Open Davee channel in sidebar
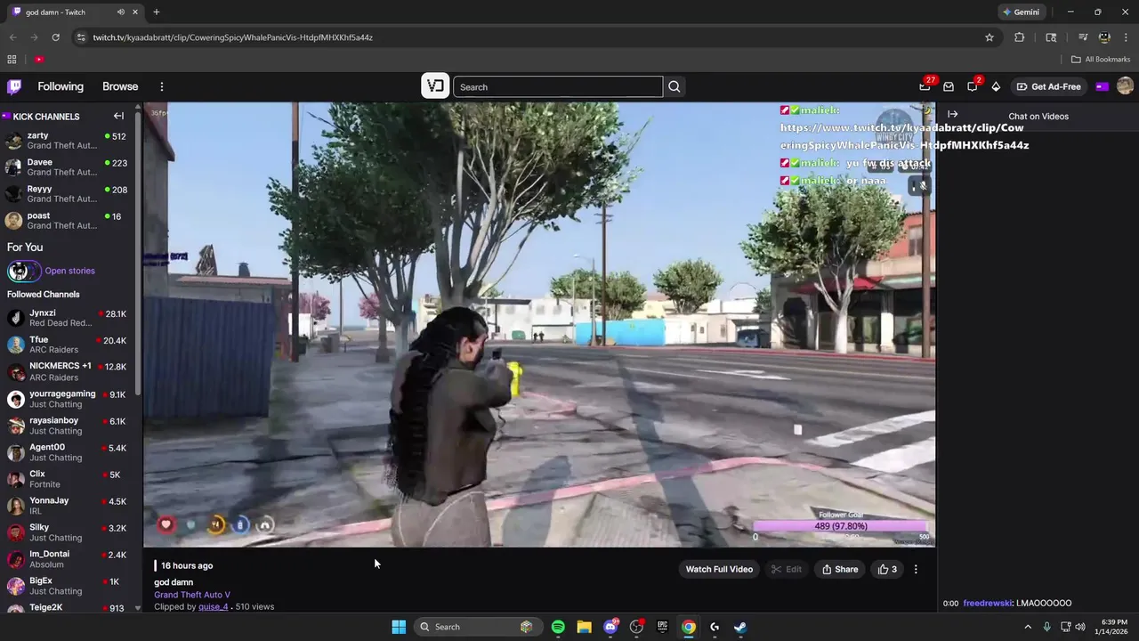Screen dimensions: 1139x641 click(67, 167)
